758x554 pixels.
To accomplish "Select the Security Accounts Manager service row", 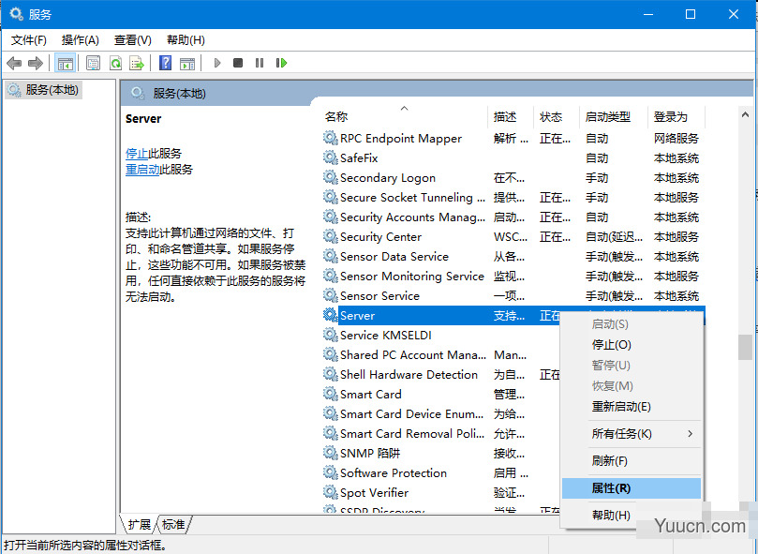I will pos(513,217).
